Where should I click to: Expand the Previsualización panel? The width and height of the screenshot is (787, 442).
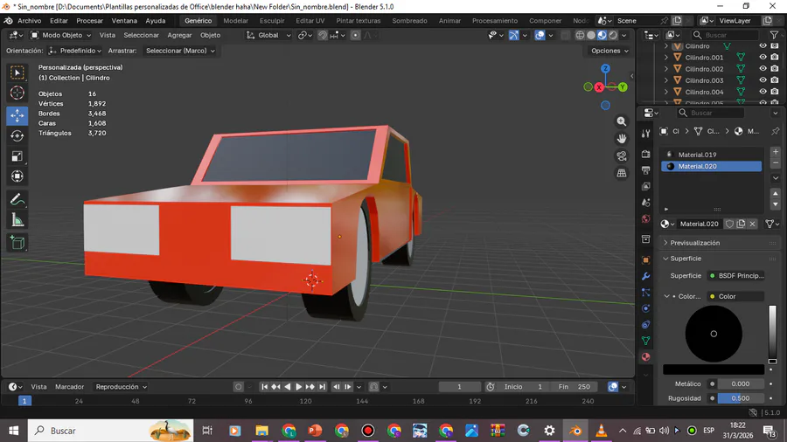coord(695,243)
